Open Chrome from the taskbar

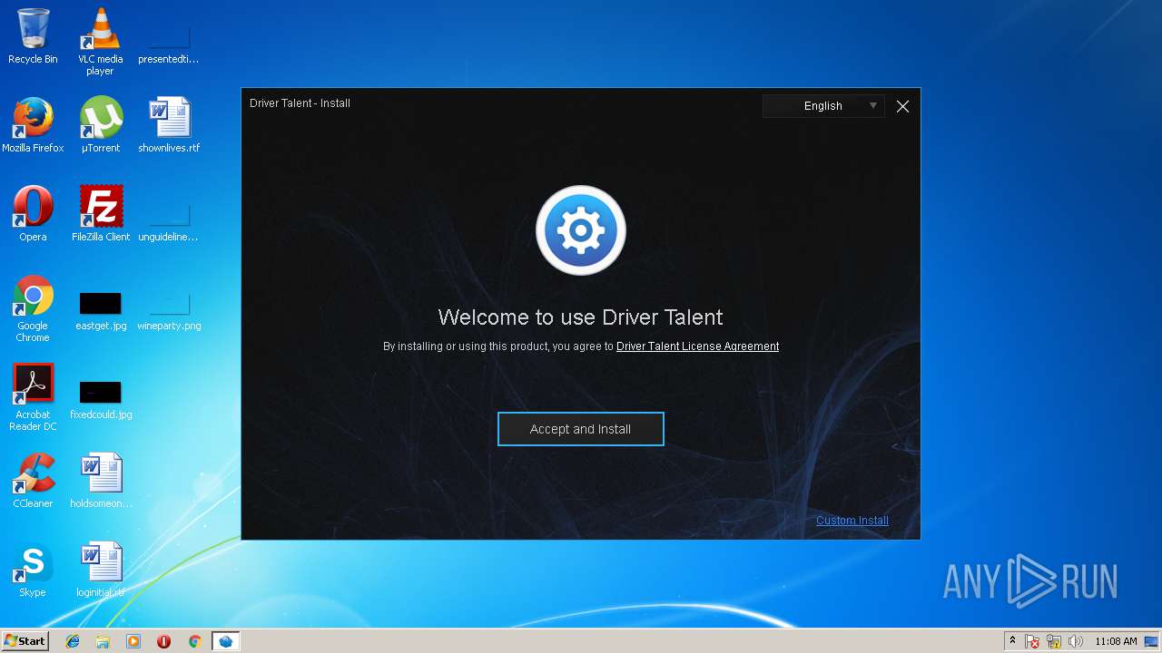(194, 641)
